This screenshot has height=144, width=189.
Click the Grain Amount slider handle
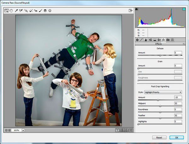coord(138,68)
